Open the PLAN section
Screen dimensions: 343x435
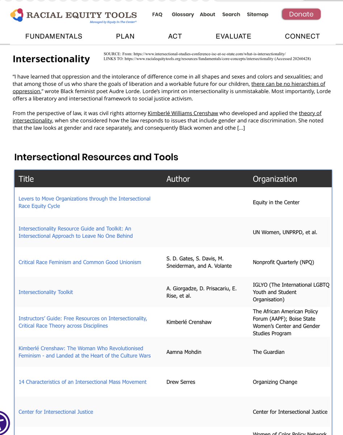[x=125, y=36]
